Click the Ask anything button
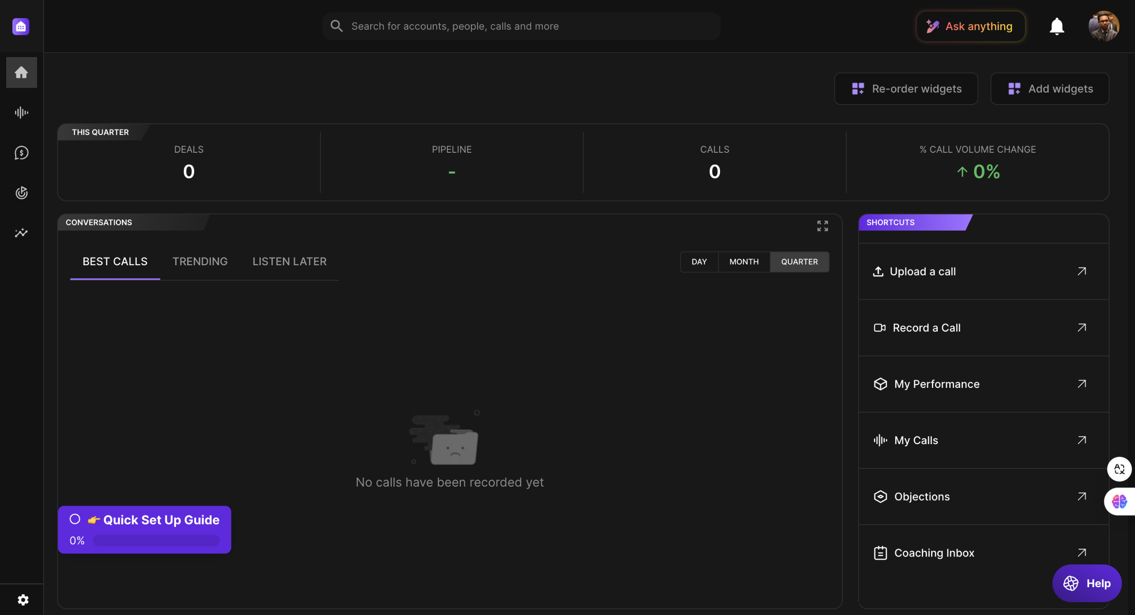The image size is (1135, 615). (x=971, y=27)
